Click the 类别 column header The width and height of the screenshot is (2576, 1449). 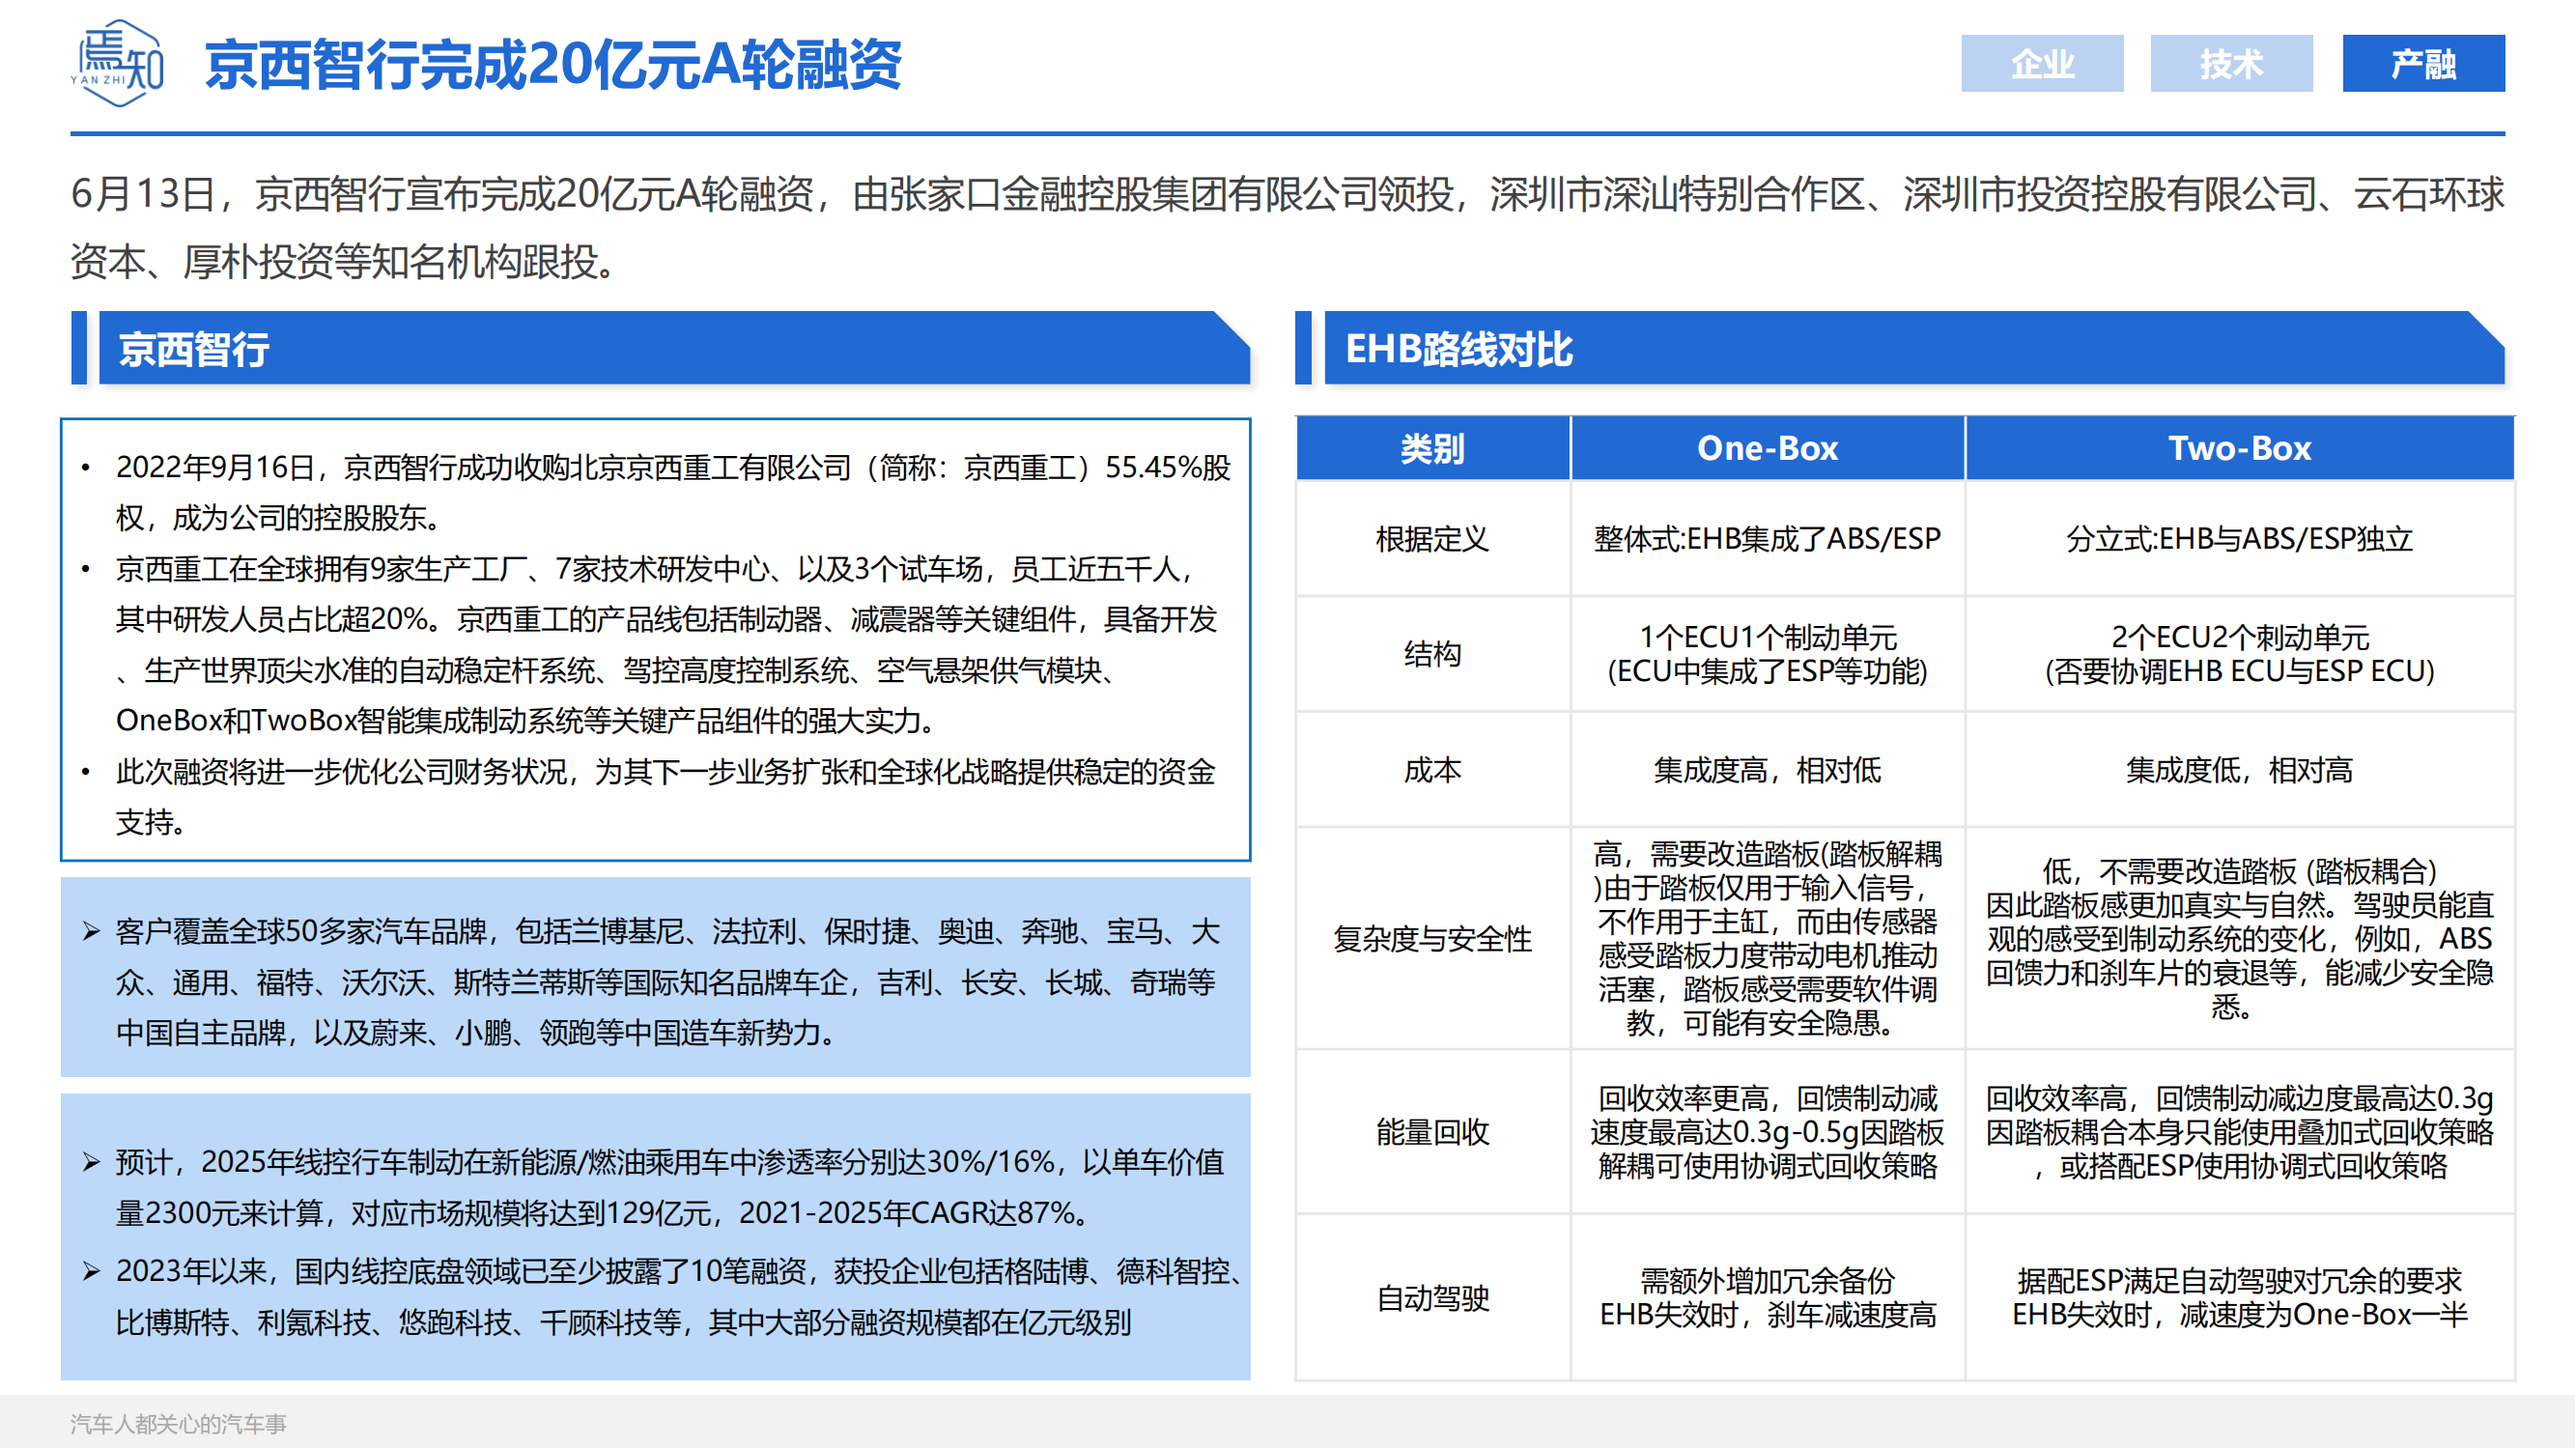1432,448
